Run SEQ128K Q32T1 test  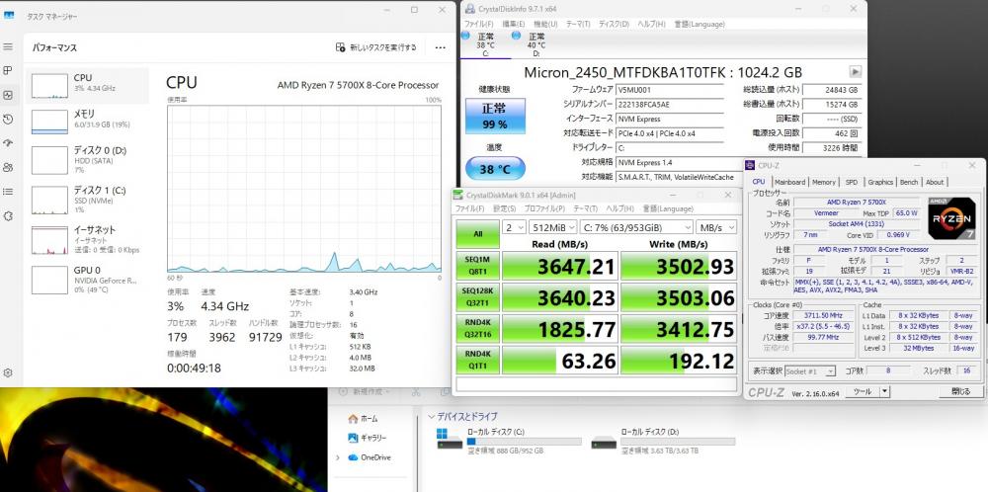[477, 297]
